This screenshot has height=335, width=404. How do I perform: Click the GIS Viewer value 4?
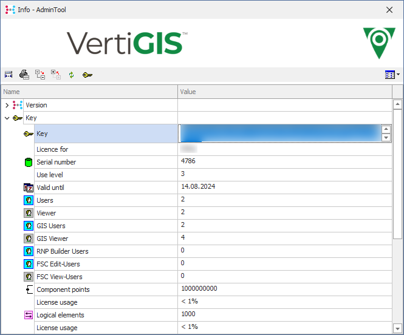183,237
